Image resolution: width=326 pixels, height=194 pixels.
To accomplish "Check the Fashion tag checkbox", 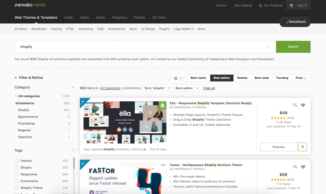I will [x=16, y=161].
